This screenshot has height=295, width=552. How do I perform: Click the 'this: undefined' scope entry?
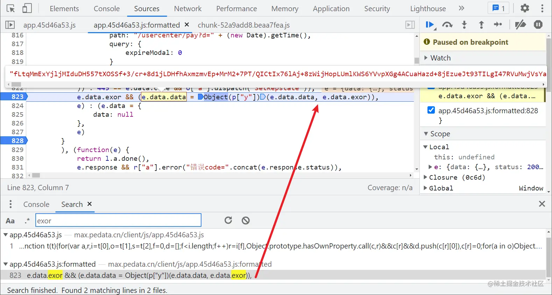(x=464, y=157)
